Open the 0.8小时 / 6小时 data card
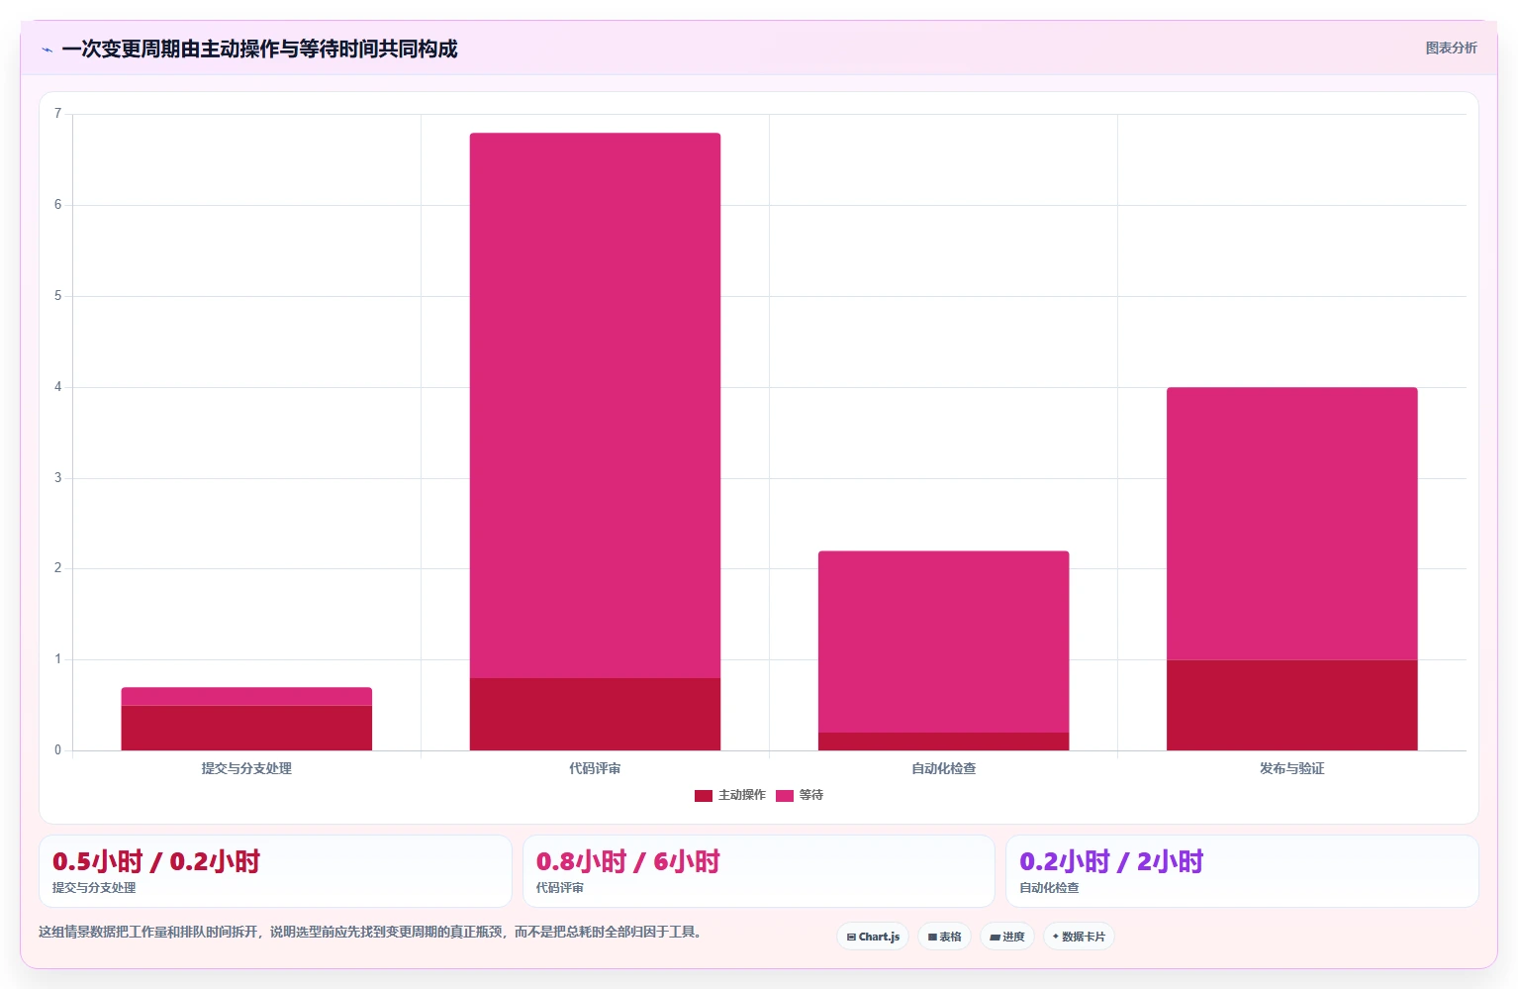Screen dimensions: 1518x989 pyautogui.click(x=758, y=871)
